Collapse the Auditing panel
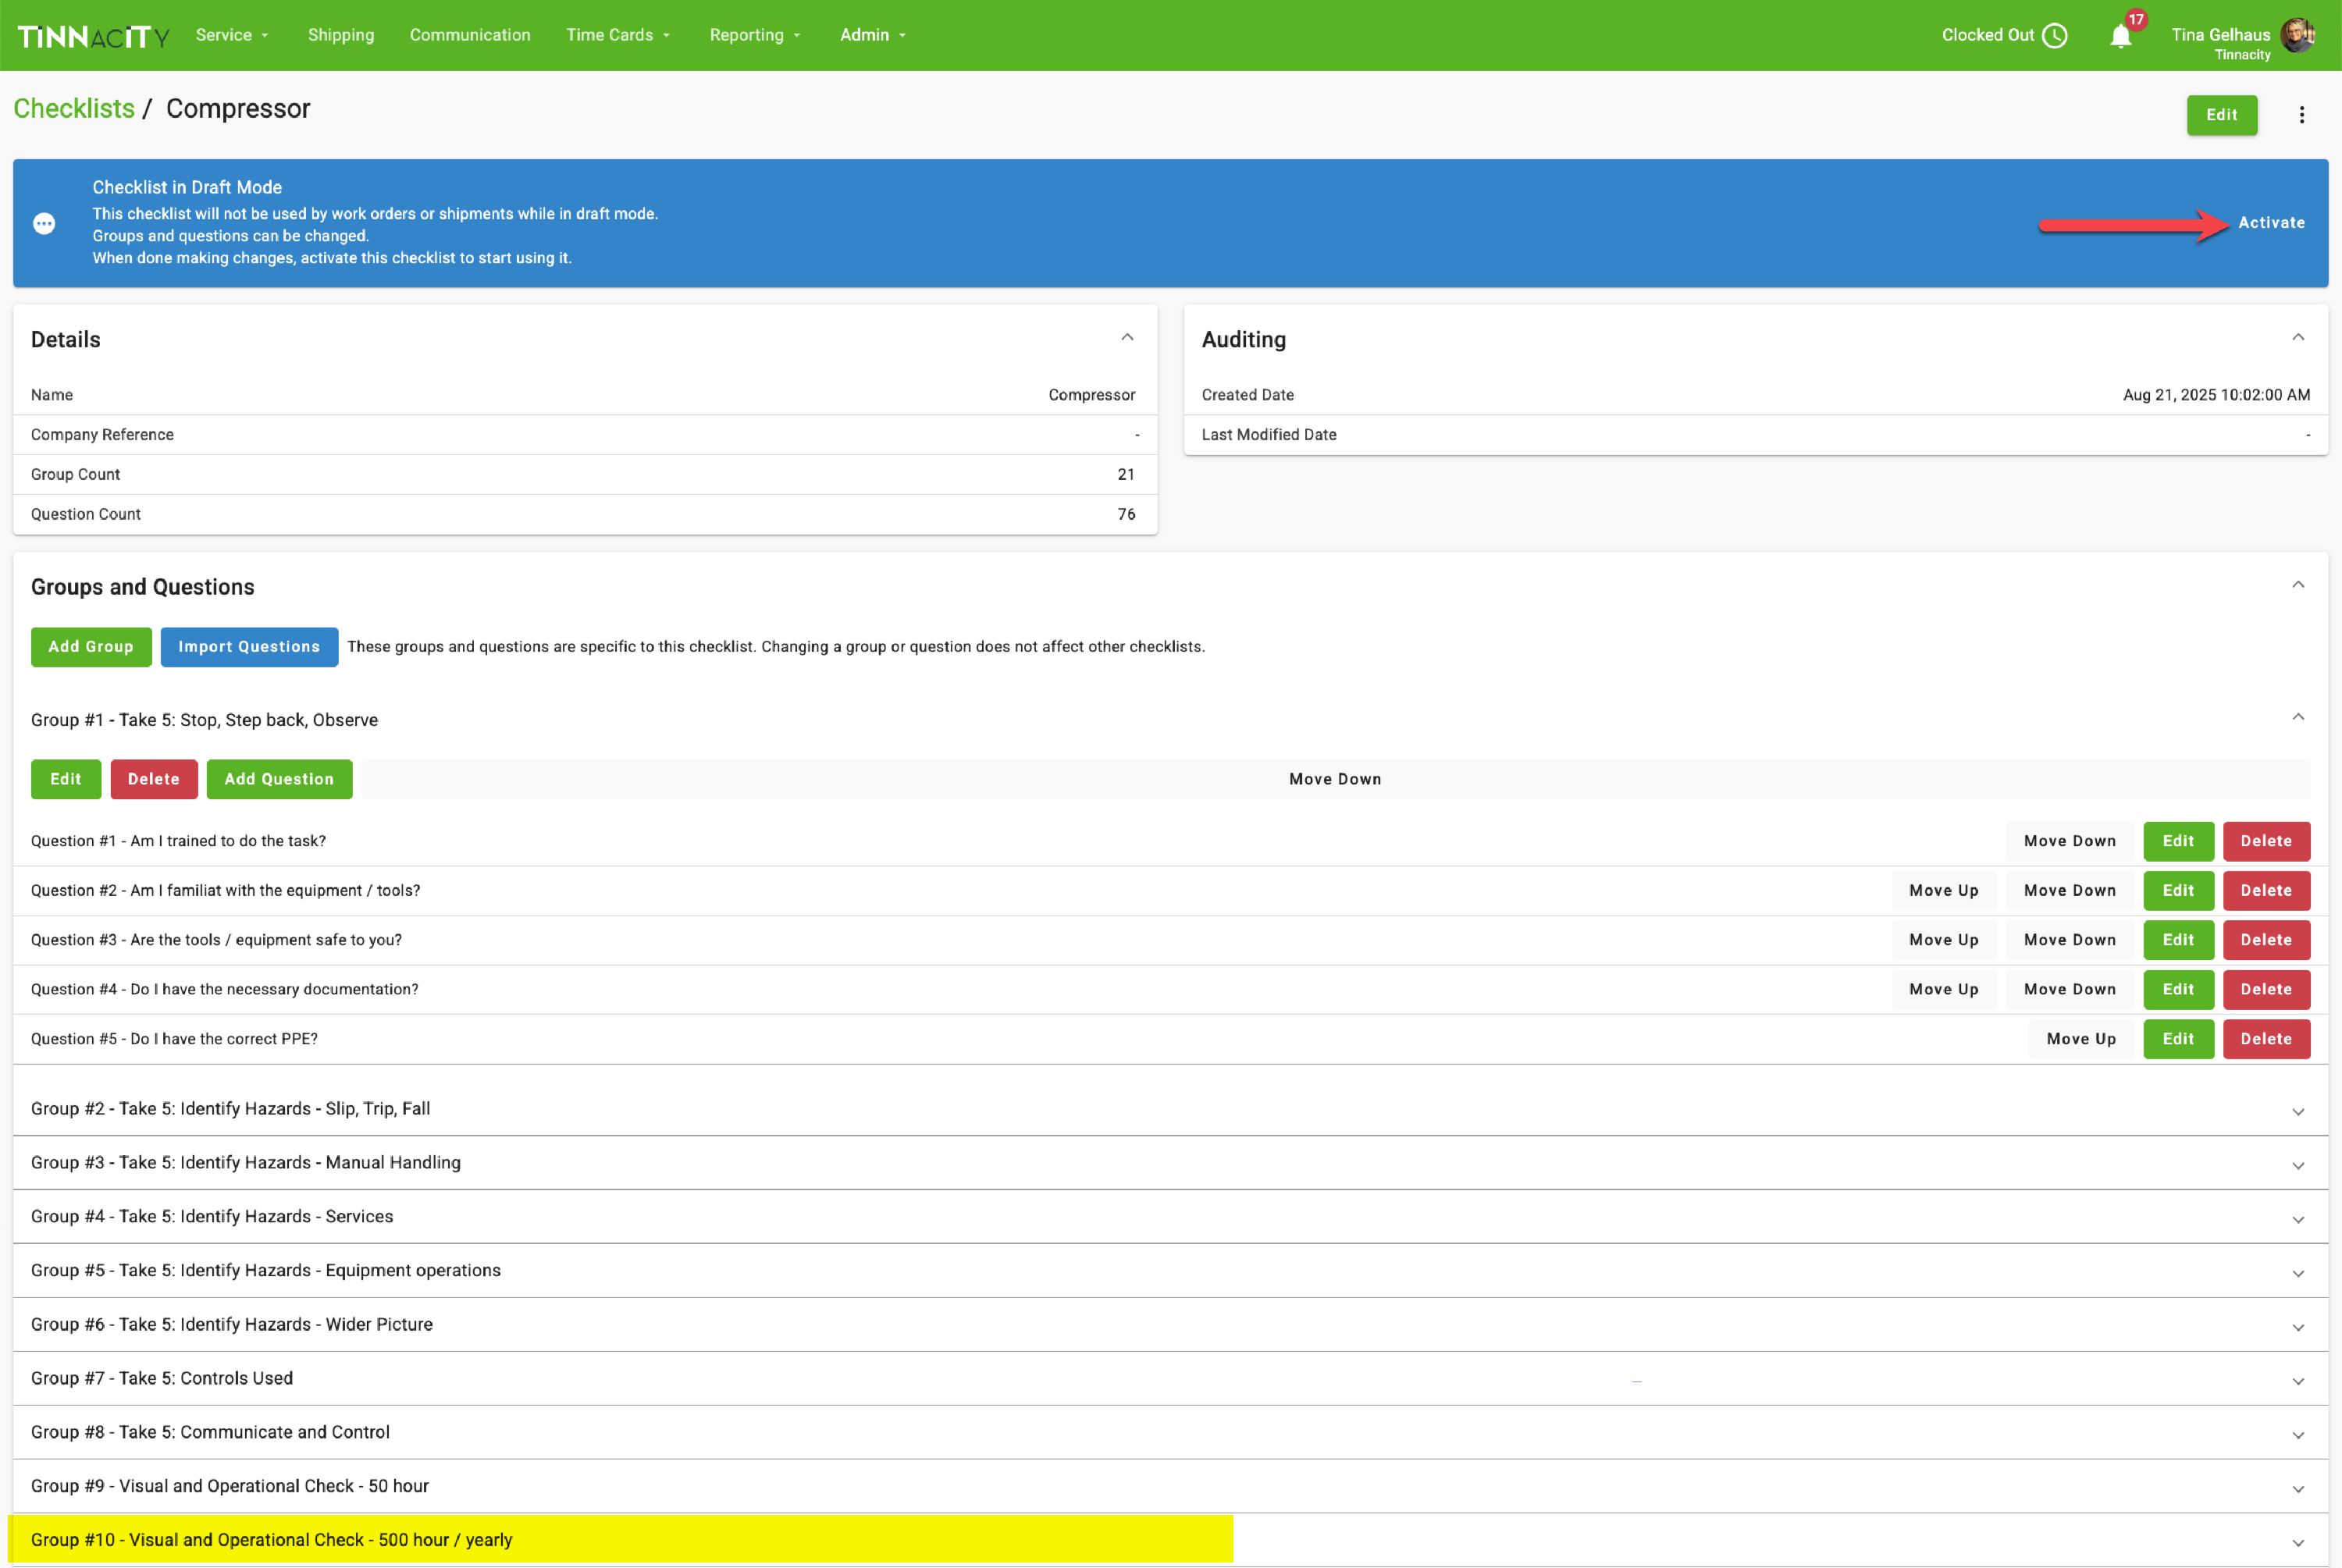Image resolution: width=2342 pixels, height=1568 pixels. (x=2298, y=338)
